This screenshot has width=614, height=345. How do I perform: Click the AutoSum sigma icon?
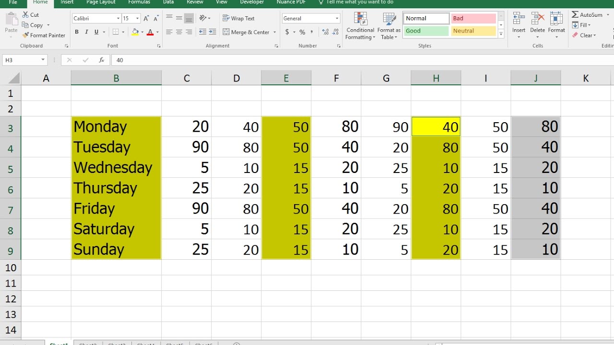(x=575, y=15)
